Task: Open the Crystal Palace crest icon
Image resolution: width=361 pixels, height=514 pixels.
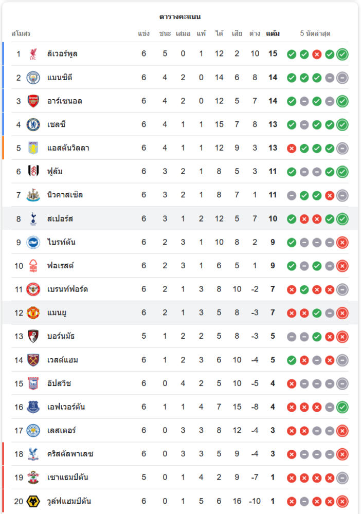Action: pyautogui.click(x=33, y=454)
